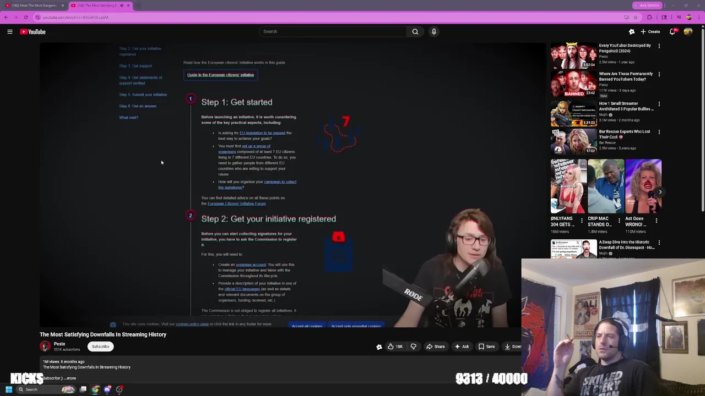Open options for 'Every YouTuber Destroyed' video
Screen dimensions: 705x396
pyautogui.click(x=659, y=46)
